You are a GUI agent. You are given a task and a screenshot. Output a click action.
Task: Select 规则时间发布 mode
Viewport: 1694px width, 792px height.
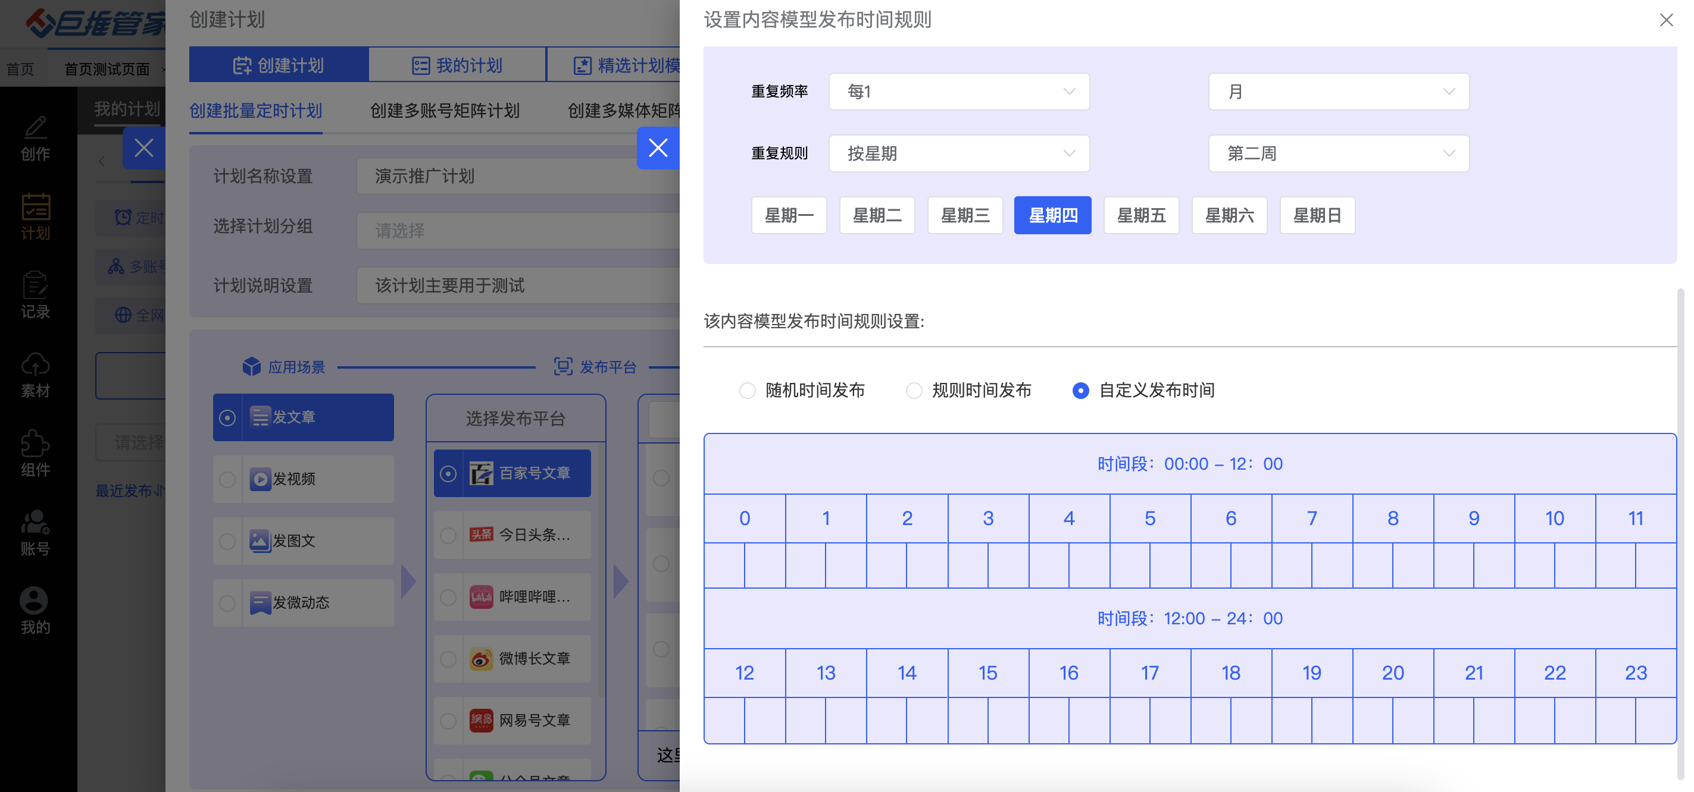click(x=914, y=390)
